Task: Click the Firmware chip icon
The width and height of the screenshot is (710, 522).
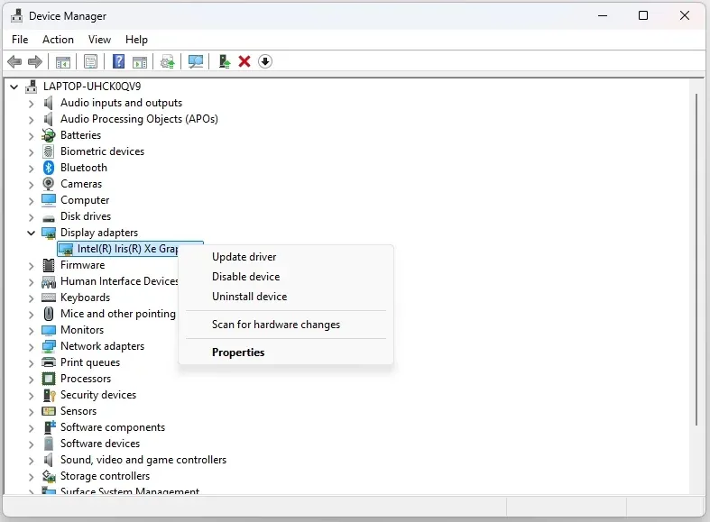Action: (49, 265)
